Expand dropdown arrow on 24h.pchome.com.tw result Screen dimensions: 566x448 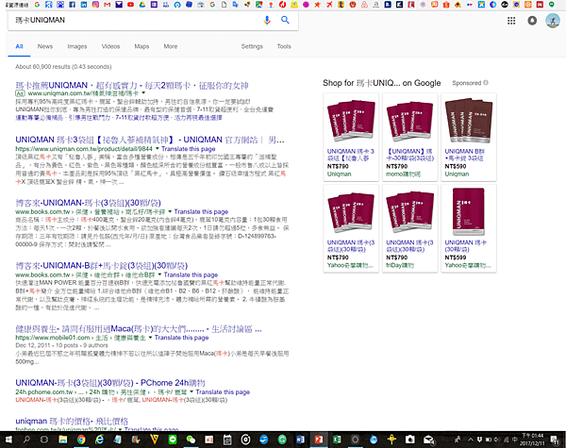(x=191, y=392)
